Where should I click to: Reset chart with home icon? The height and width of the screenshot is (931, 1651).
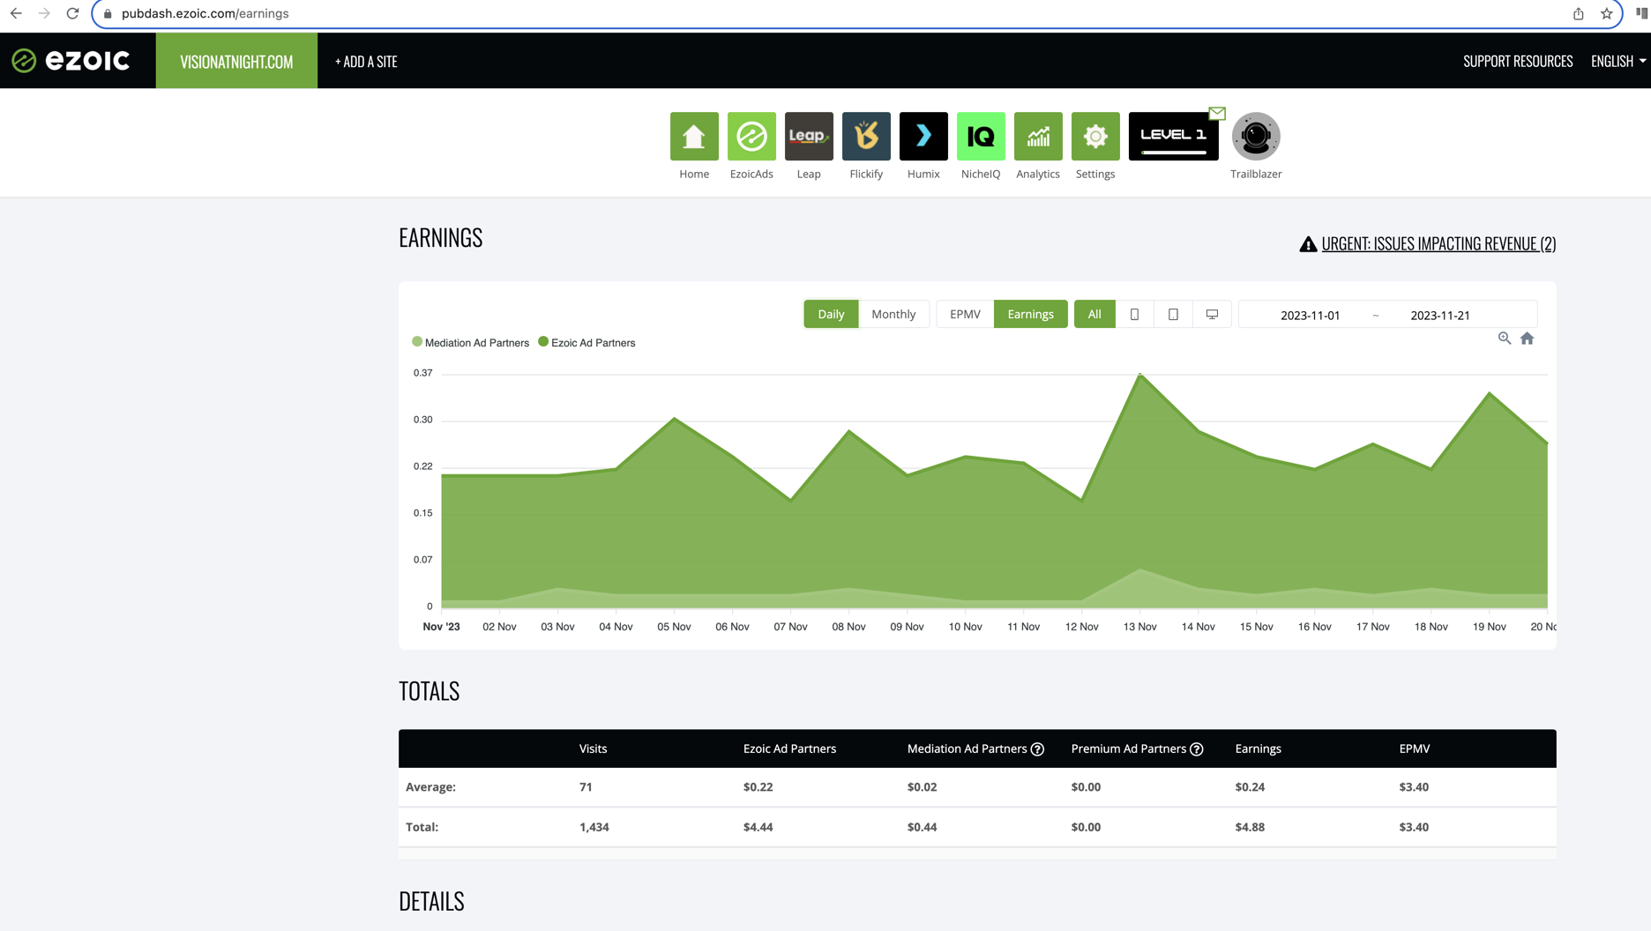[1528, 339]
